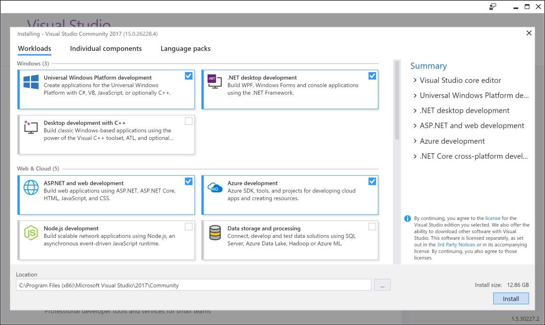The height and width of the screenshot is (325, 545).
Task: Expand Visual Studio core editor summary
Action: click(415, 80)
